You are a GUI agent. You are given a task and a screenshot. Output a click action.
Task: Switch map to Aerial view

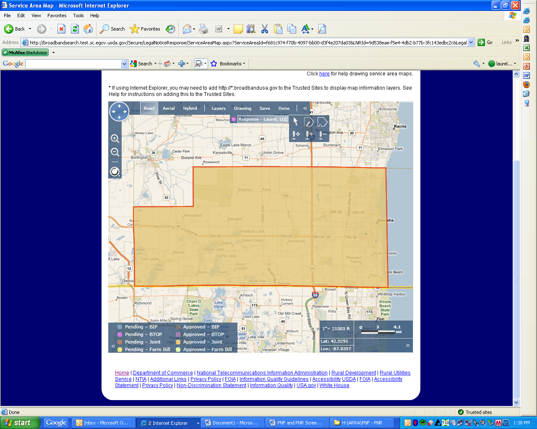coord(169,108)
